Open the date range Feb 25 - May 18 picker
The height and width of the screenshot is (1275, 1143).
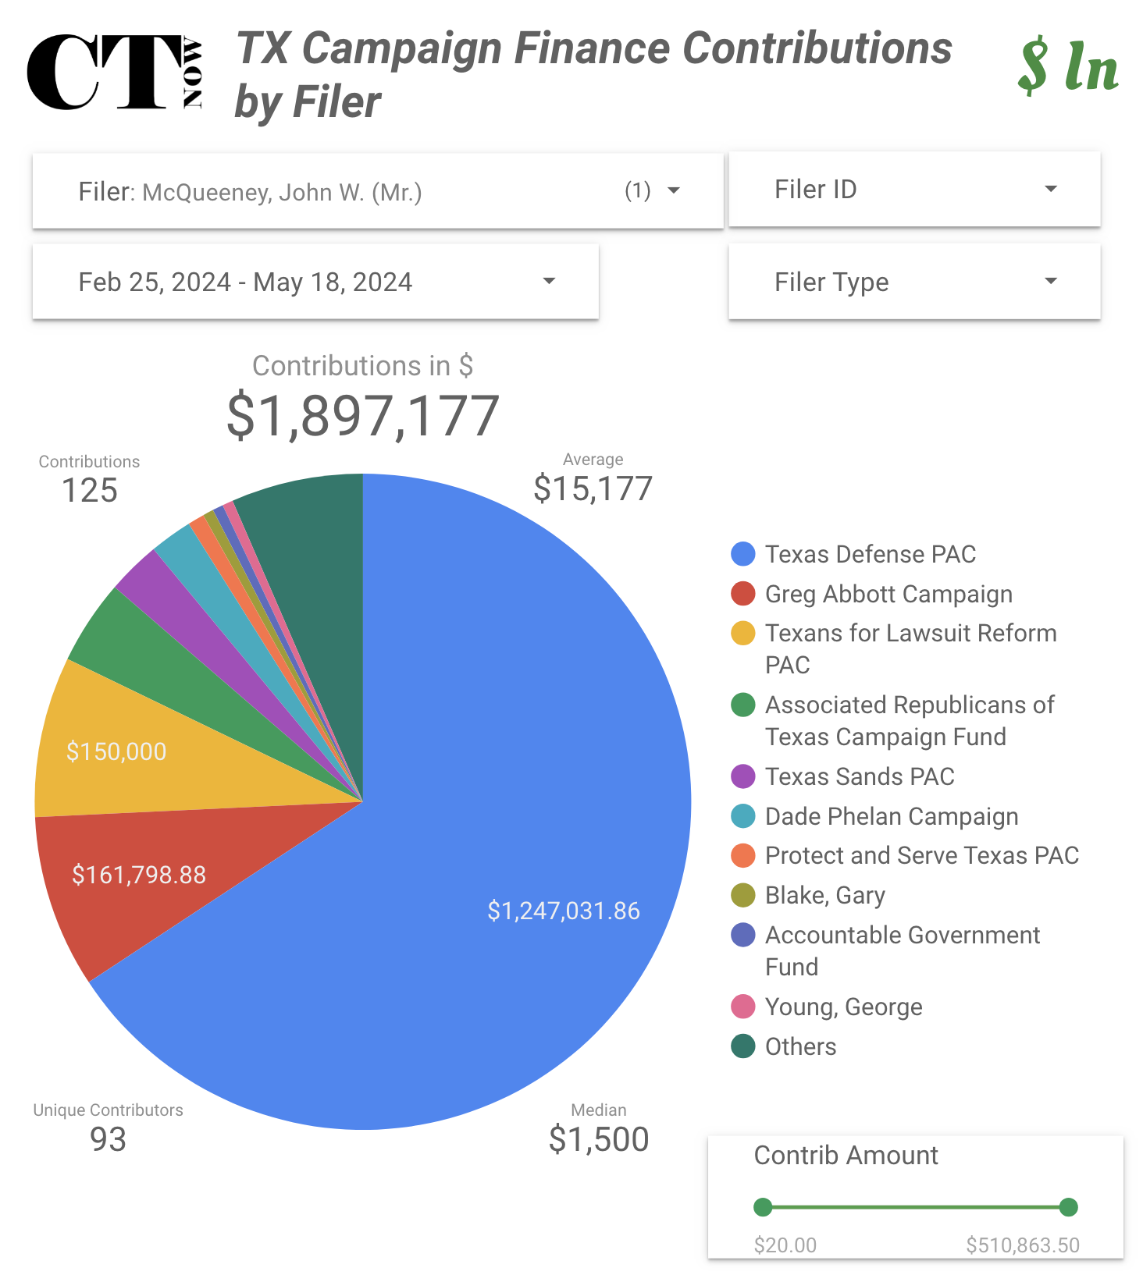315,282
